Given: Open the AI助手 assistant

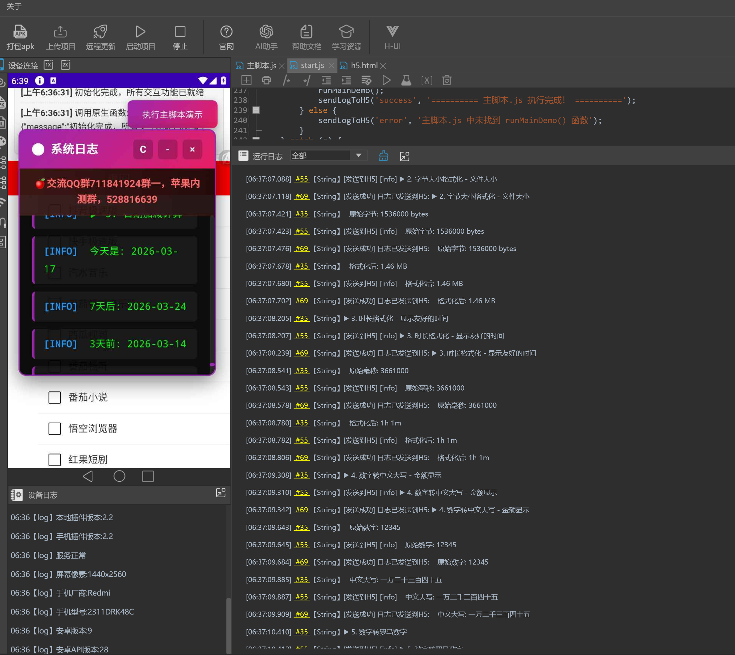Looking at the screenshot, I should [x=266, y=32].
